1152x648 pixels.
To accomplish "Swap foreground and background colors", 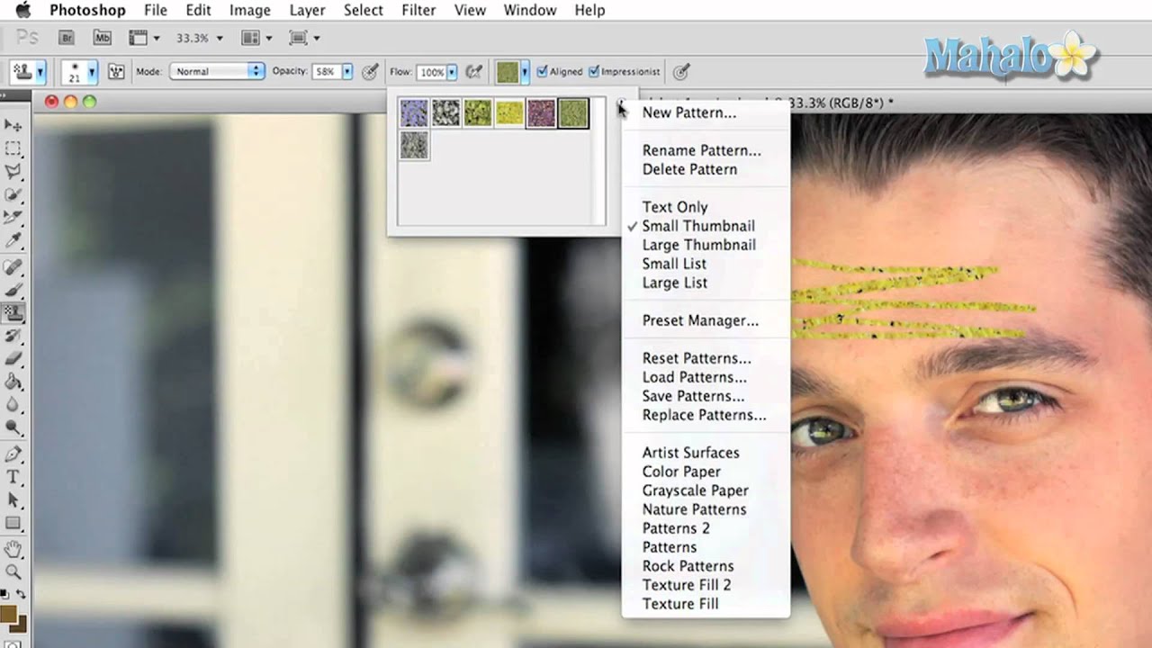I will [x=21, y=595].
